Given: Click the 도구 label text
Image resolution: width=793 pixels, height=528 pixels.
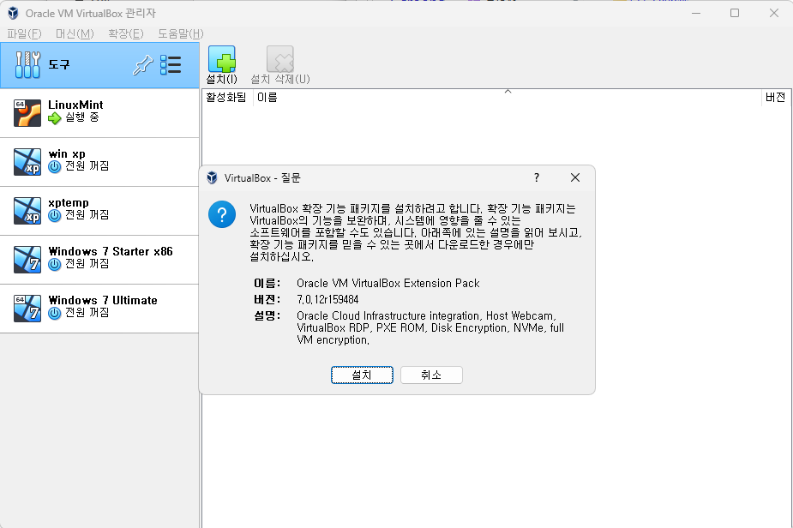Looking at the screenshot, I should (58, 65).
